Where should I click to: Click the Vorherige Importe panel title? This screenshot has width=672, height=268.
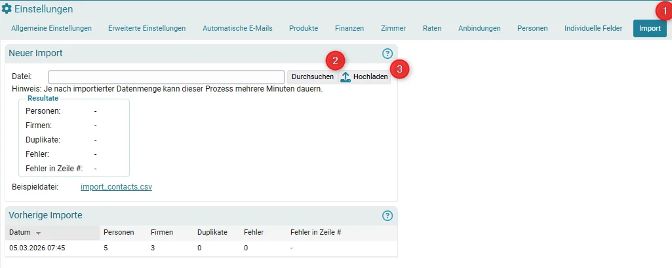(x=45, y=215)
